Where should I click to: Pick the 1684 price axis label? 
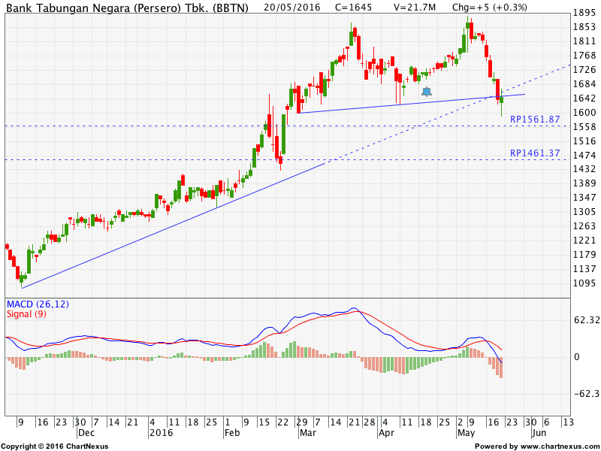(584, 83)
